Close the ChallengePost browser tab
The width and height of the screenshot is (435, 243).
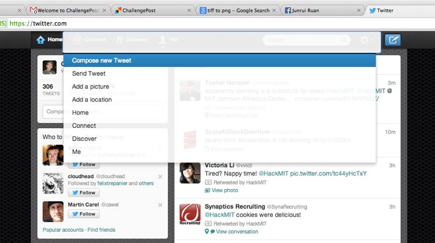point(189,10)
